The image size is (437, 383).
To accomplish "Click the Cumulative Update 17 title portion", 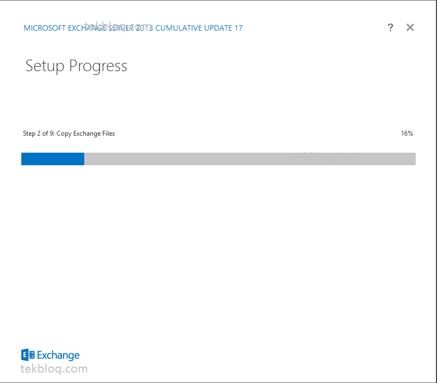I will click(x=199, y=28).
